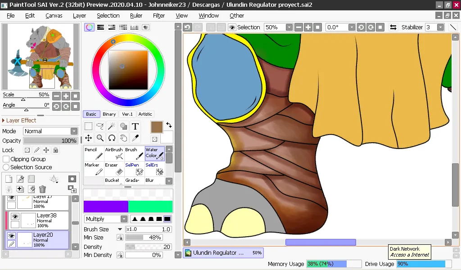Viewport: 461px width, 270px height.
Task: Choose the Eraser tool
Action: [x=114, y=169]
